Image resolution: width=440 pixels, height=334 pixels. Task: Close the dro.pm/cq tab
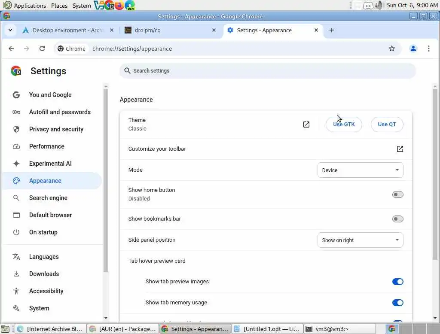click(214, 30)
